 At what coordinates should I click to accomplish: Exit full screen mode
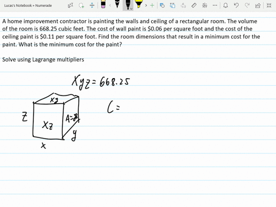(x=269, y=5)
